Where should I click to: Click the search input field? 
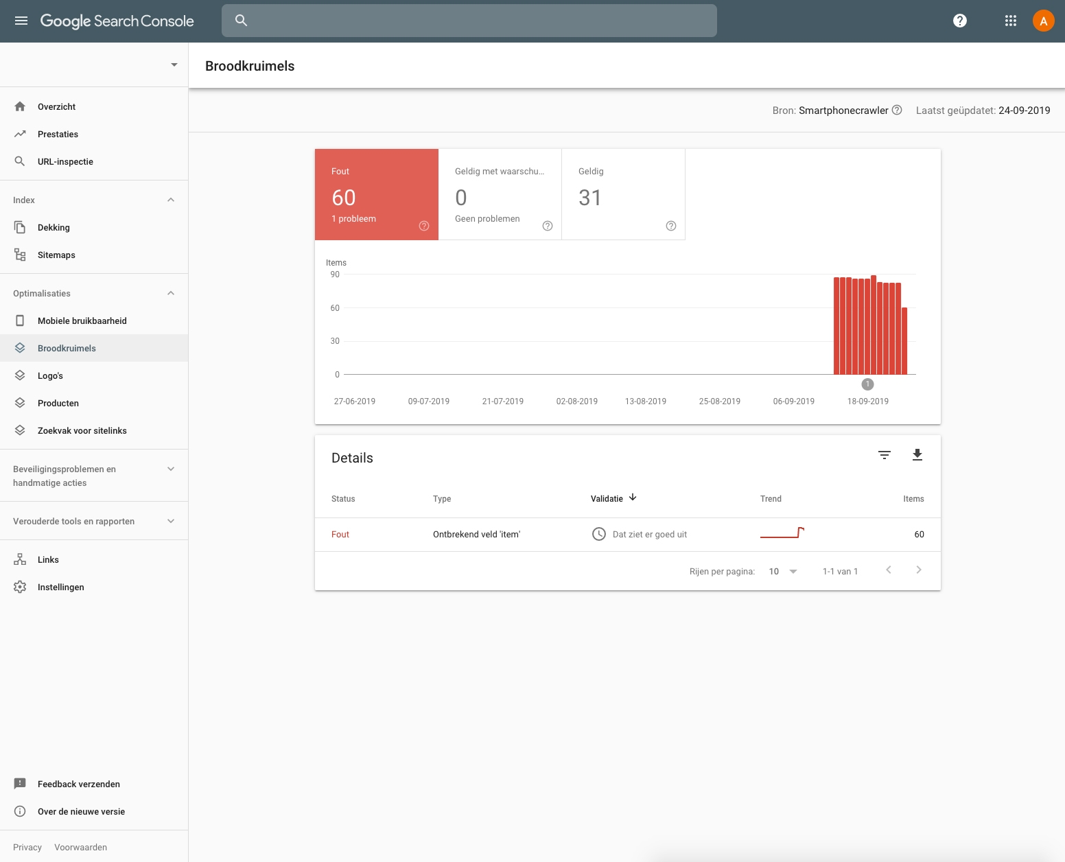coord(469,21)
